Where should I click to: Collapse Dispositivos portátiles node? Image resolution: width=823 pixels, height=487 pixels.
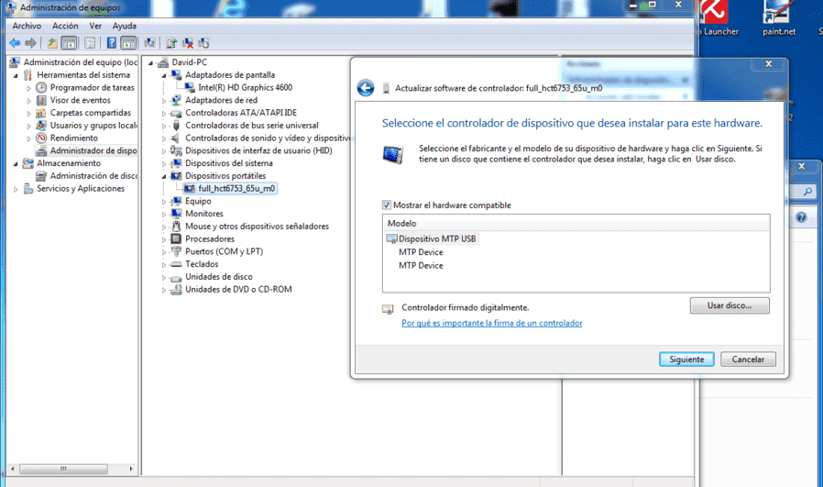tap(164, 176)
